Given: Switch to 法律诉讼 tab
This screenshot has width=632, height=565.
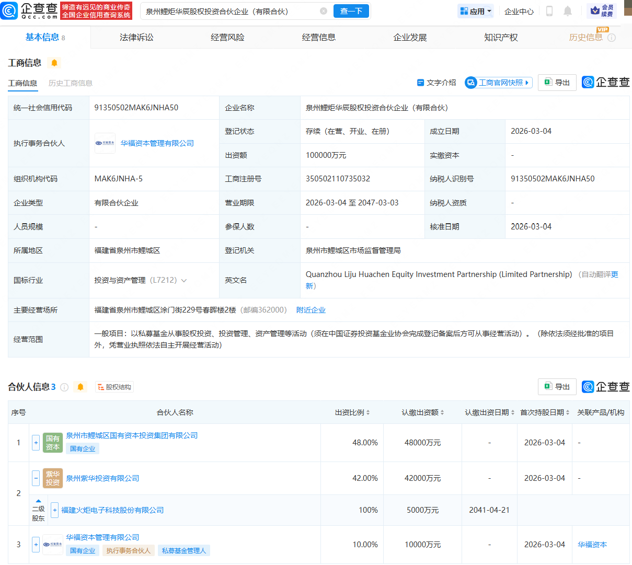Looking at the screenshot, I should [136, 38].
